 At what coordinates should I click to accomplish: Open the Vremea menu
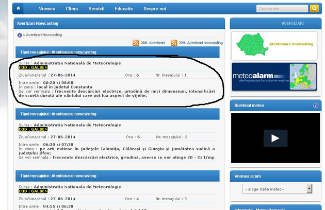(x=47, y=9)
